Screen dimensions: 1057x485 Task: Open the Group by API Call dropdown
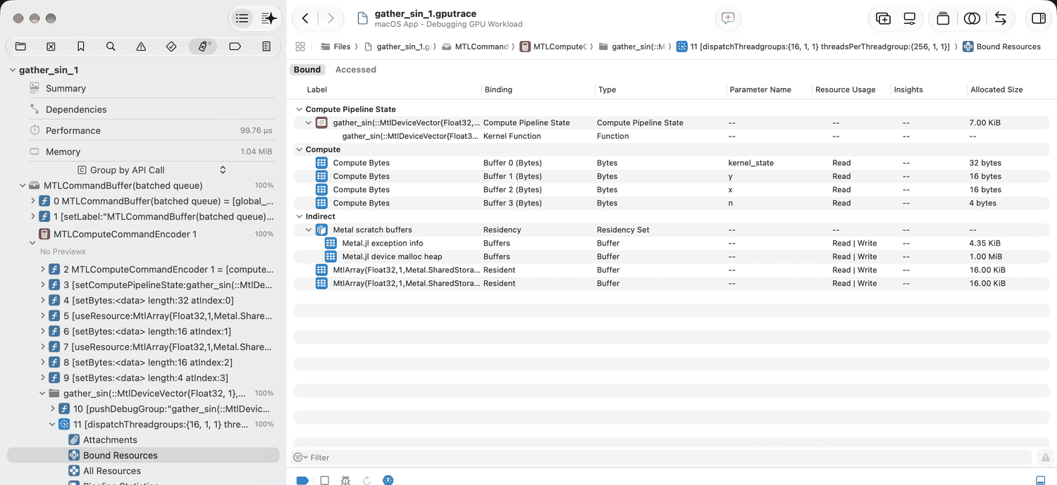(x=152, y=170)
